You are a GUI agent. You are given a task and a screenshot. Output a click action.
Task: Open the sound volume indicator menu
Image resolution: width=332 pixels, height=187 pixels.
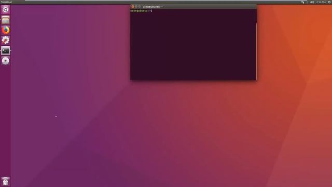(x=312, y=2)
